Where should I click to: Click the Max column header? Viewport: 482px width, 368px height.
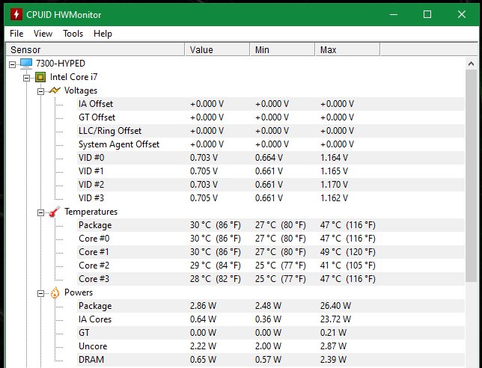[348, 49]
